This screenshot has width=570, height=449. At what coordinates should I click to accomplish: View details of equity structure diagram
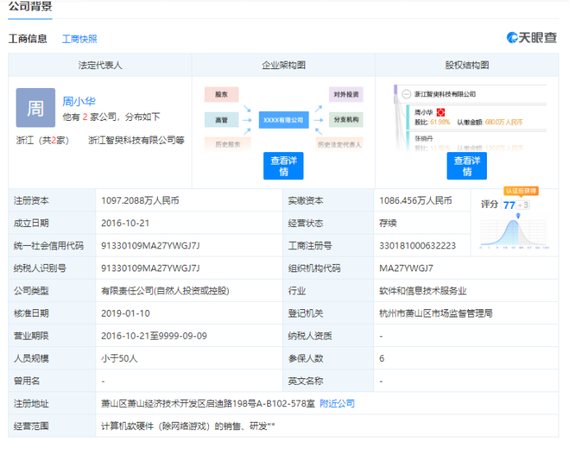click(x=467, y=165)
